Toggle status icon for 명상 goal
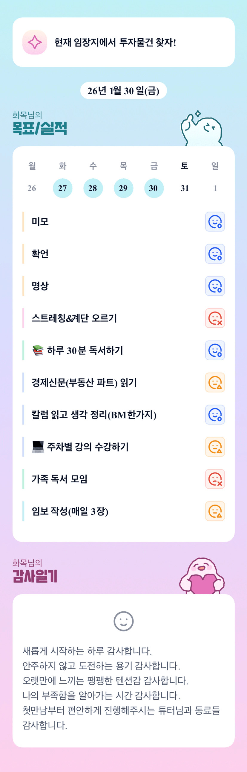This screenshot has width=247, height=772. 215,286
